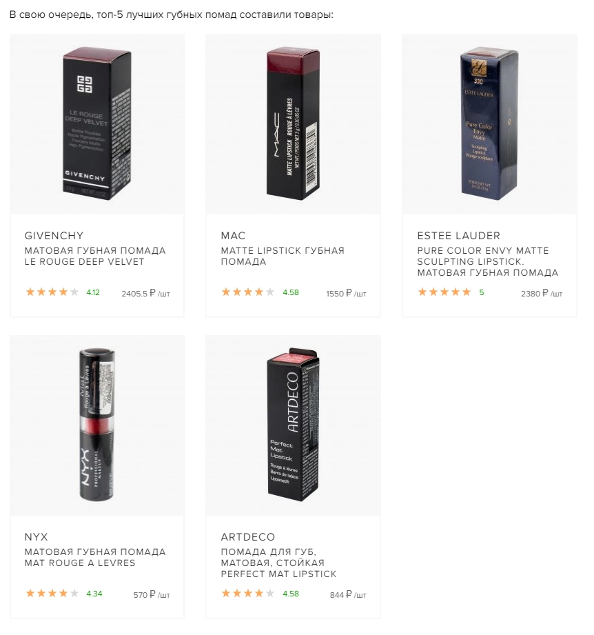Open the NYX lipstick product image
The image size is (594, 635).
96,425
